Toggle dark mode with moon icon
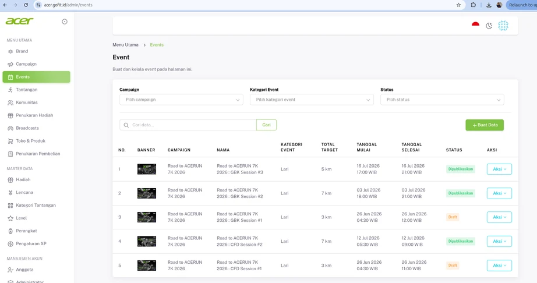 tap(489, 26)
